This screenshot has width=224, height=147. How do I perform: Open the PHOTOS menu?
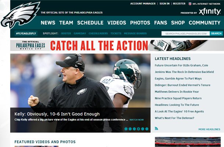pos(140,22)
